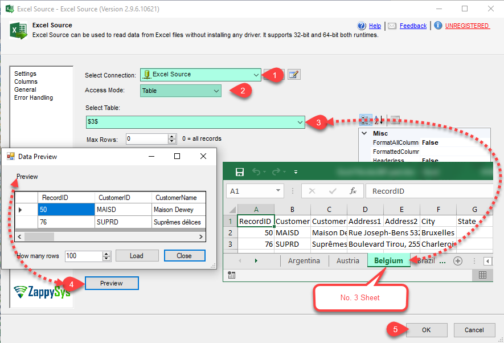Select Columns in the left settings list
Viewport: 504px width, 343px height.
(26, 82)
